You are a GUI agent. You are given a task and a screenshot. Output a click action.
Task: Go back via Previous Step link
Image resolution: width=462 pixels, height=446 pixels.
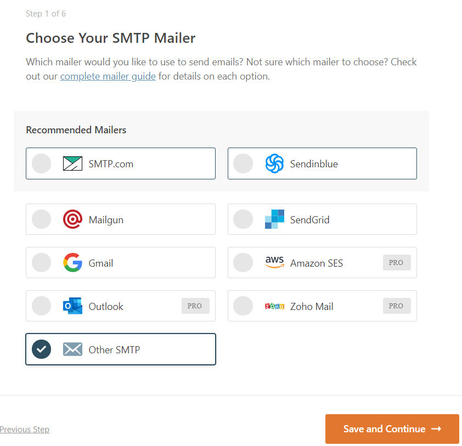tap(25, 430)
